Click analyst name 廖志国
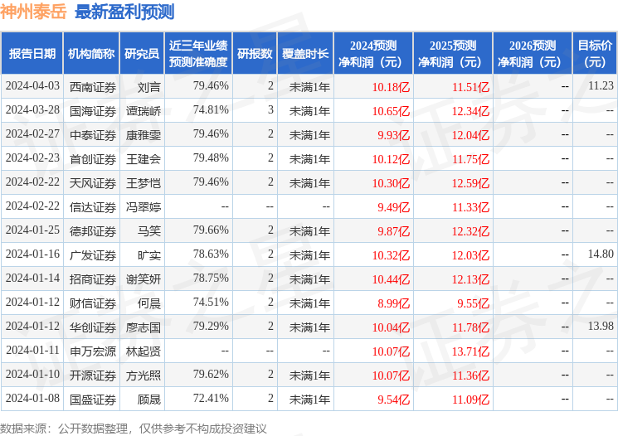618x436 pixels. point(144,327)
